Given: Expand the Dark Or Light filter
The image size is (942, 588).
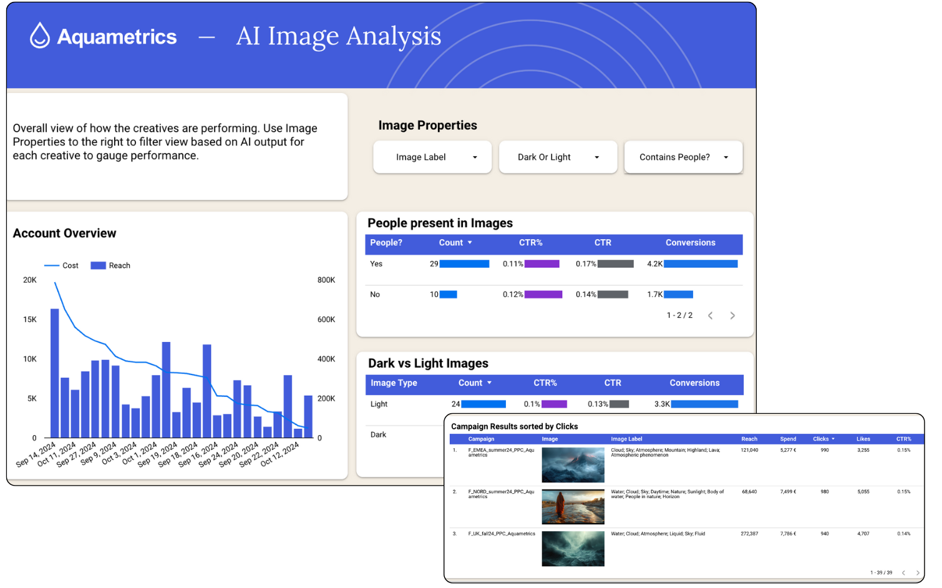Looking at the screenshot, I should point(558,157).
